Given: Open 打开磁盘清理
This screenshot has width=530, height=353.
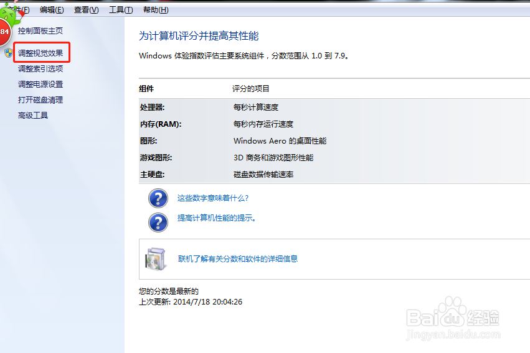Looking at the screenshot, I should click(40, 100).
